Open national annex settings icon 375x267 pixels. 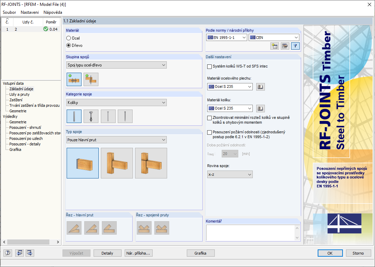285,46
